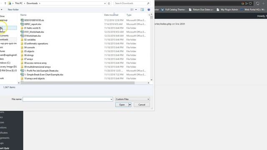
Task: Open Import Quiz in the WordPress sidebar
Action: (x=5, y=148)
